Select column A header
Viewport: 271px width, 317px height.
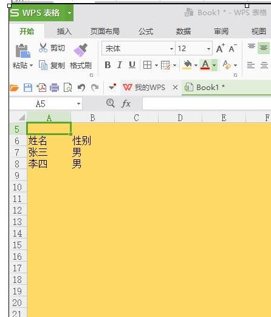pyautogui.click(x=49, y=117)
